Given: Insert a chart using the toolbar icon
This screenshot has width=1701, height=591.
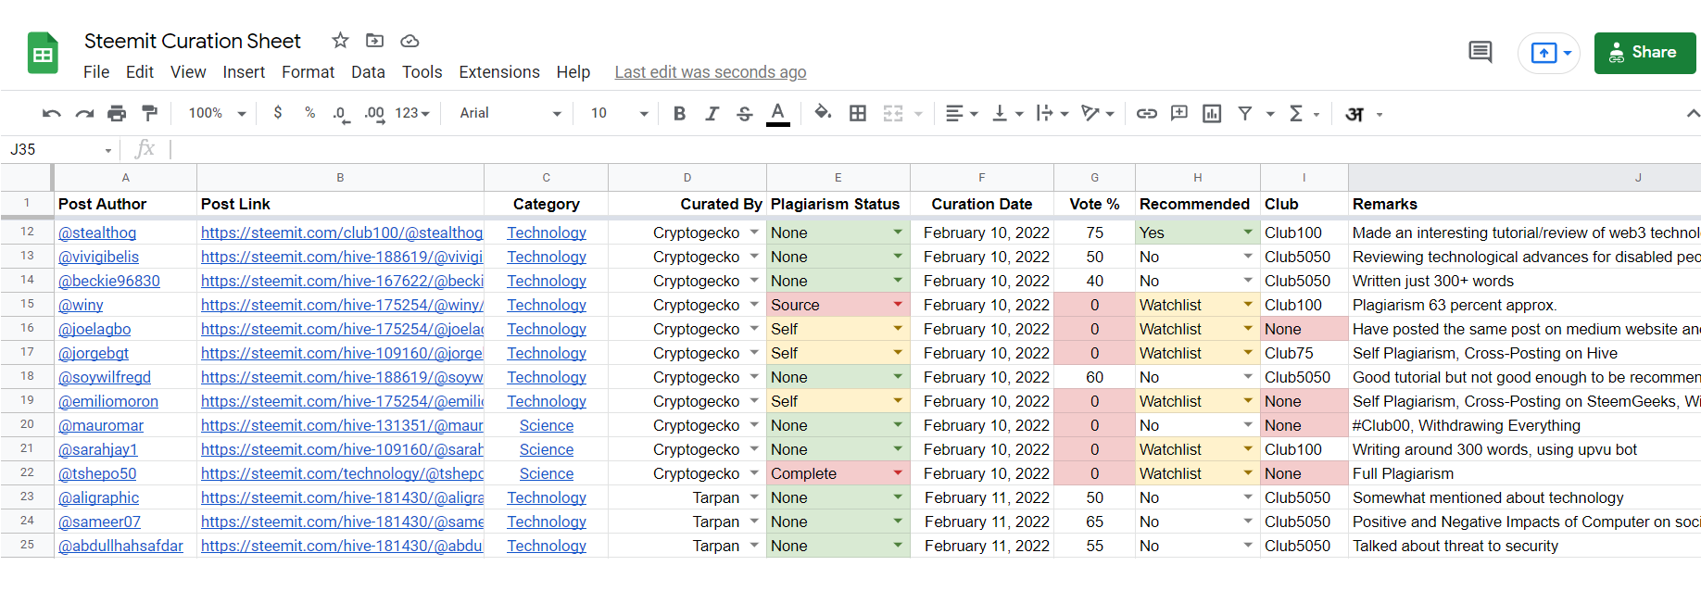Looking at the screenshot, I should (x=1211, y=113).
